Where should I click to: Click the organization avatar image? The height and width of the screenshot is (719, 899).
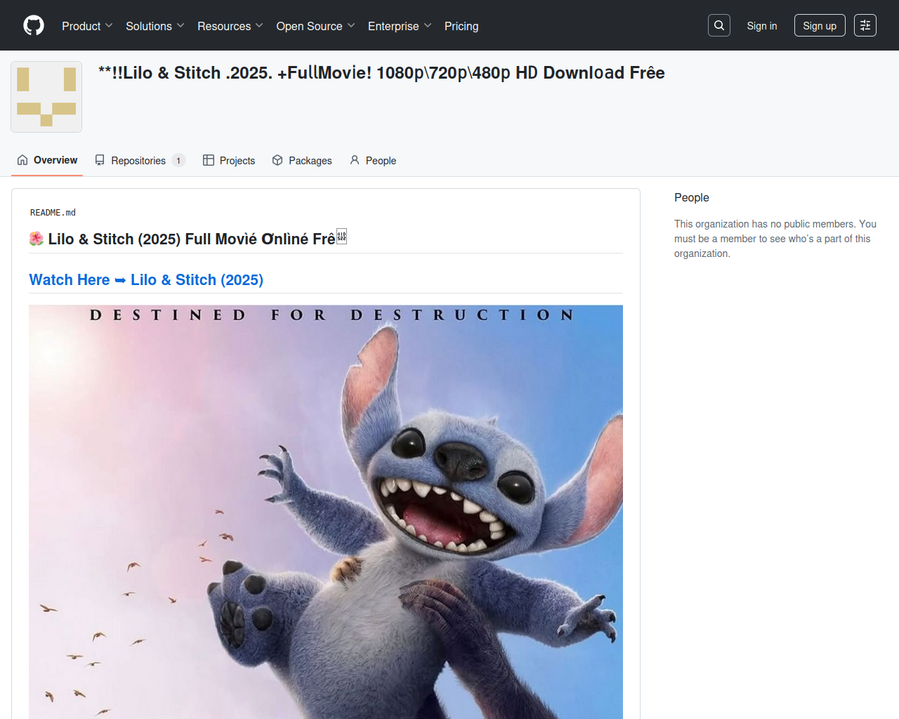coord(46,97)
